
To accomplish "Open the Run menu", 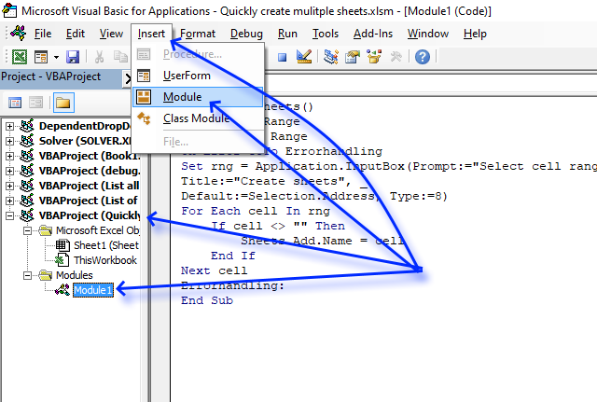I will coord(287,34).
